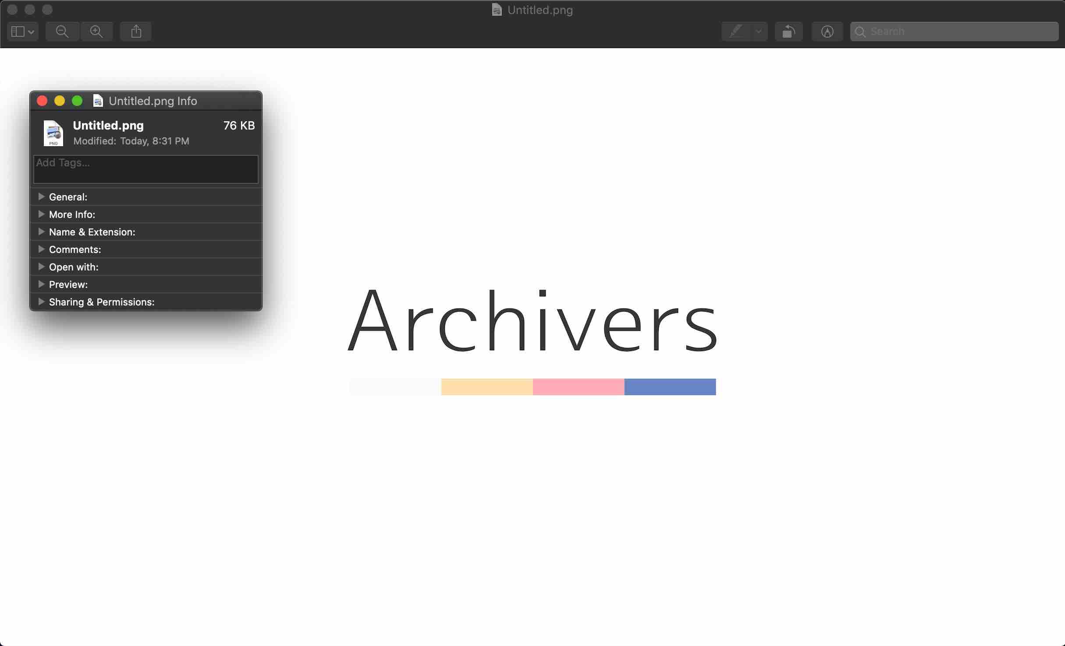Expand Sharing & Permissions section

tap(41, 302)
